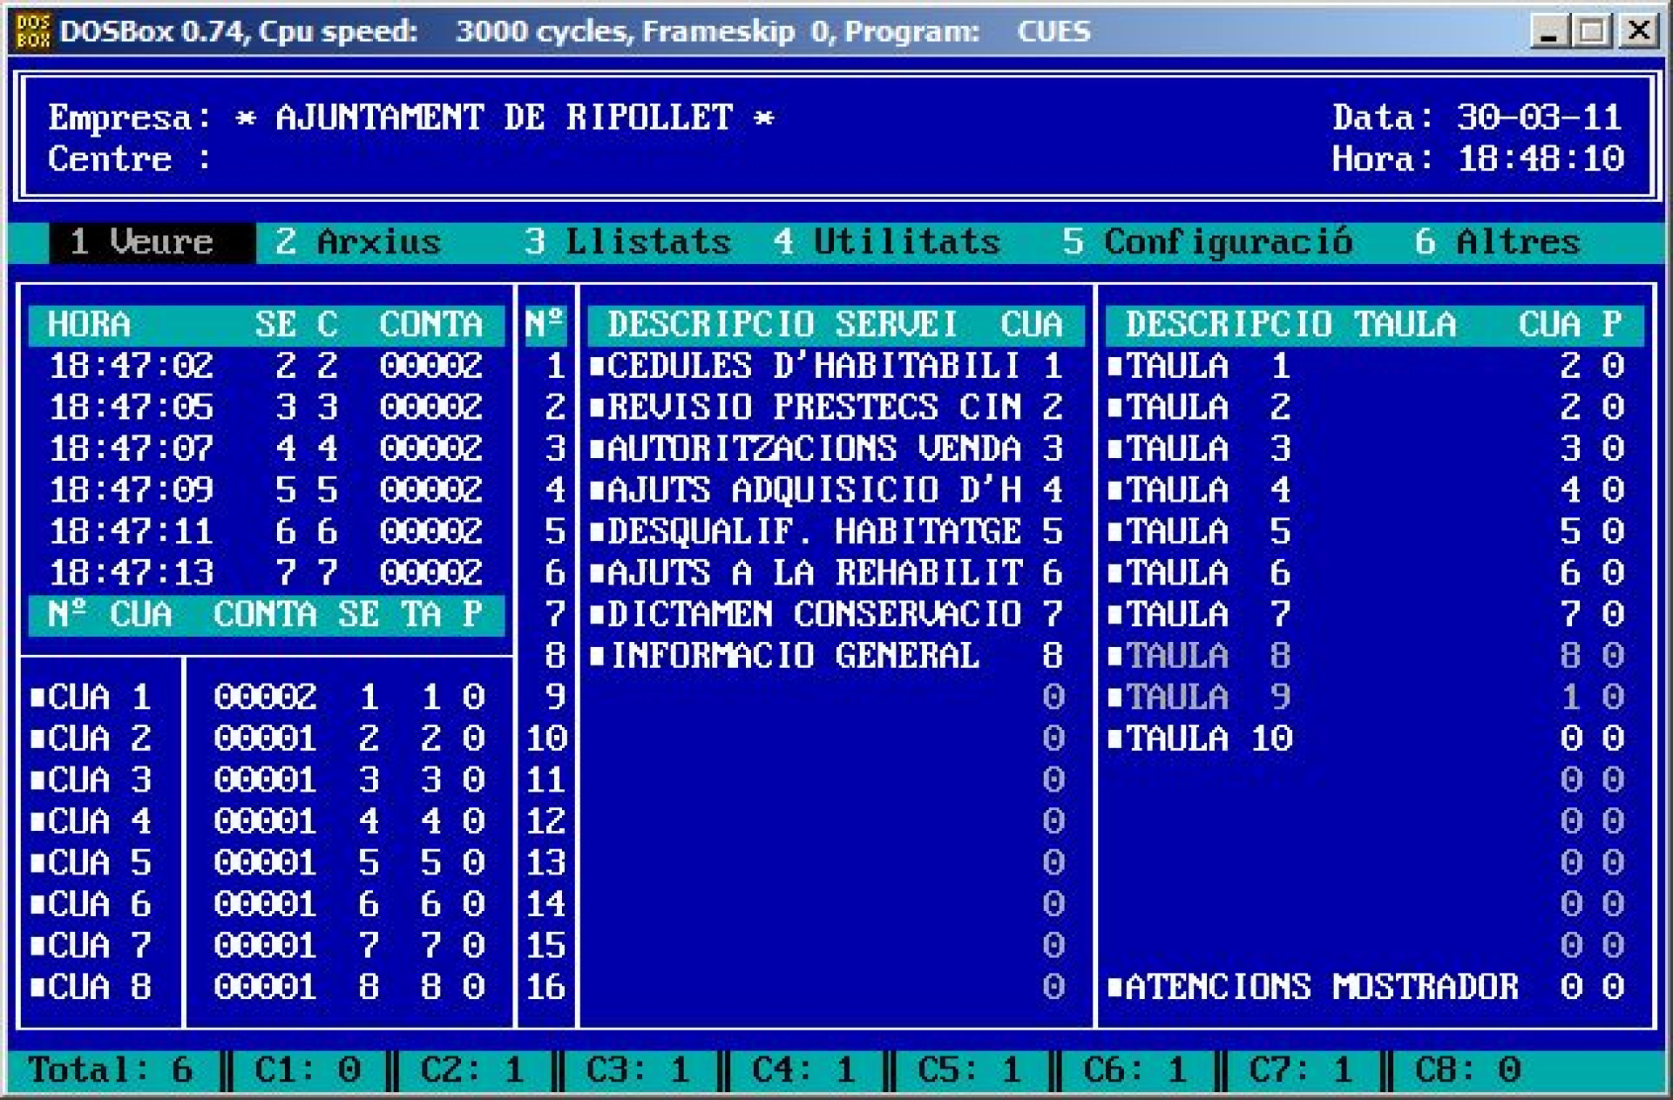Open the 1 Veure menu
The height and width of the screenshot is (1100, 1673).
click(x=142, y=241)
